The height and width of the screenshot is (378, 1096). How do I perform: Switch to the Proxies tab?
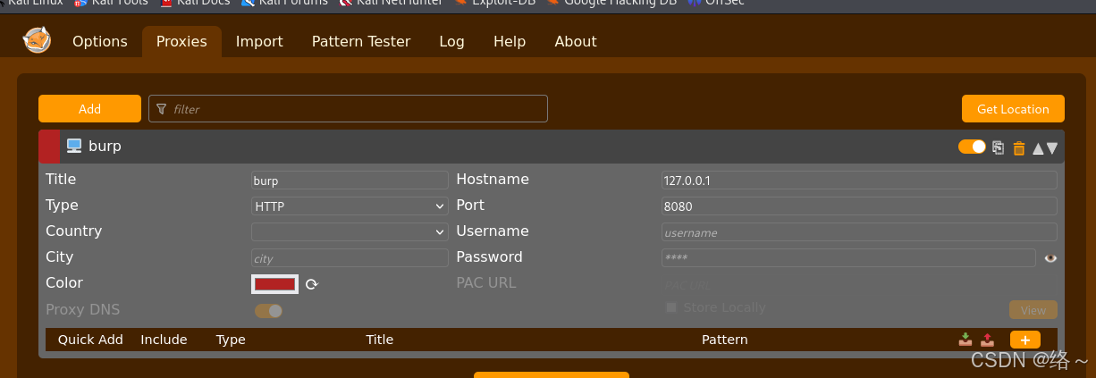(181, 41)
